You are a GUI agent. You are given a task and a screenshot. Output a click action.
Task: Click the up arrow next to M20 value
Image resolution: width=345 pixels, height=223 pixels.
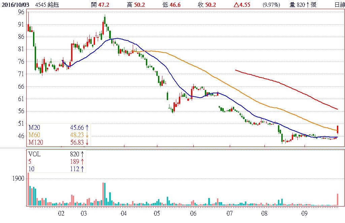pyautogui.click(x=87, y=128)
